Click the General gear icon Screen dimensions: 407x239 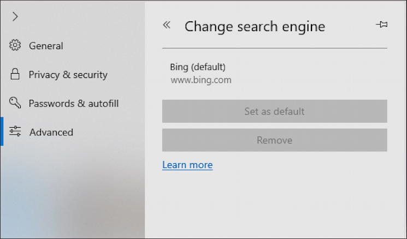tap(15, 45)
